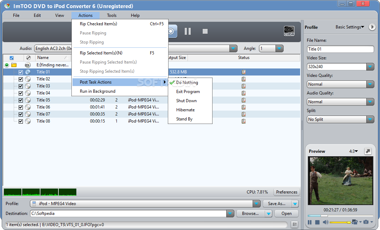The width and height of the screenshot is (380, 230).
Task: Mute the preview speaker icon
Action: click(x=325, y=222)
